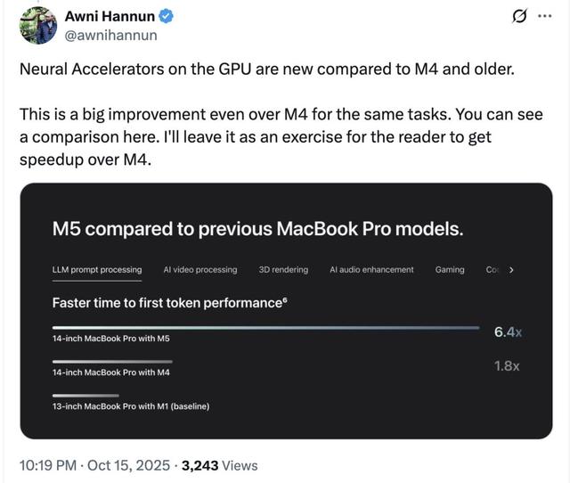Switch to the 3D rendering tab
The image size is (570, 483).
click(283, 269)
